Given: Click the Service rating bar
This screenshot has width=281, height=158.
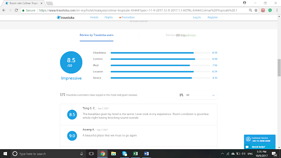Looking at the screenshot, I should tap(160, 78).
